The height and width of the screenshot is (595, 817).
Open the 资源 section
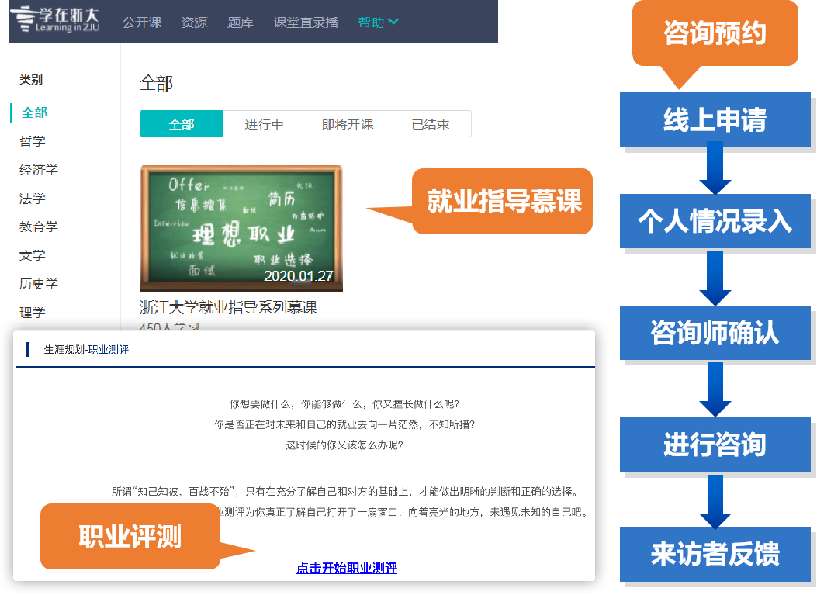[x=194, y=22]
